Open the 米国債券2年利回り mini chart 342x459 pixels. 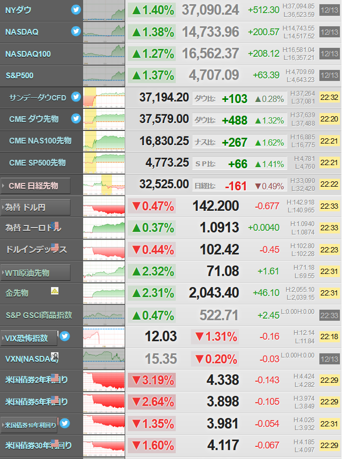pos(104,381)
